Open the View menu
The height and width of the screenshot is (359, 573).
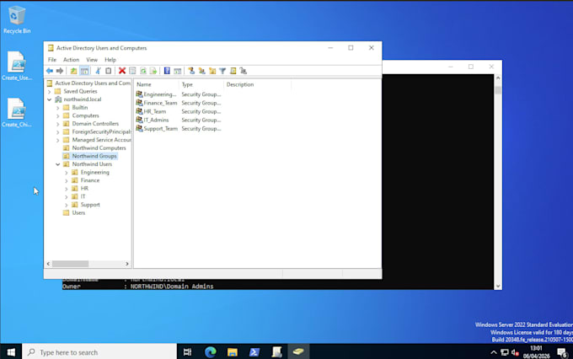pos(92,60)
